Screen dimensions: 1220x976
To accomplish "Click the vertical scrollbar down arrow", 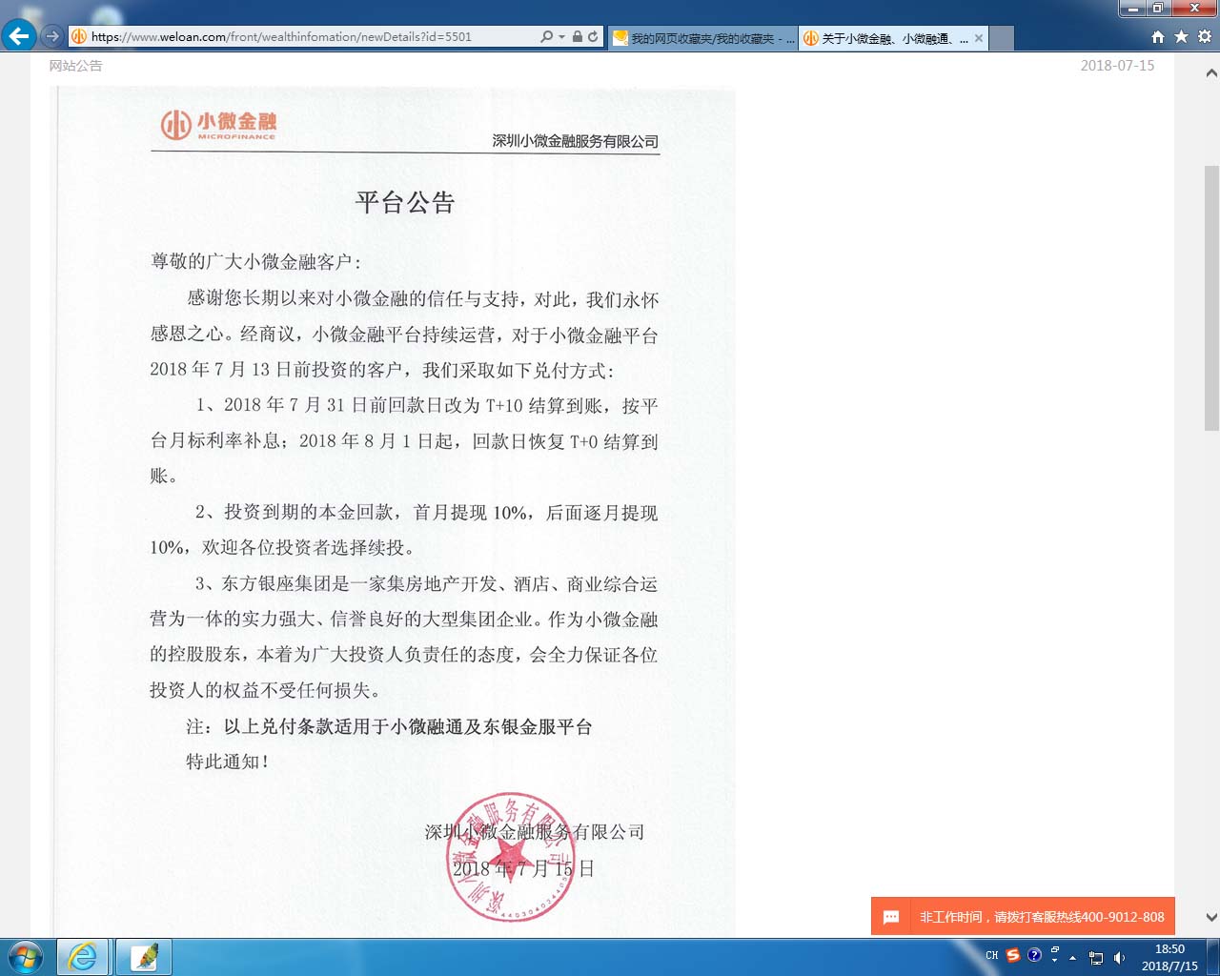I will (x=1211, y=917).
